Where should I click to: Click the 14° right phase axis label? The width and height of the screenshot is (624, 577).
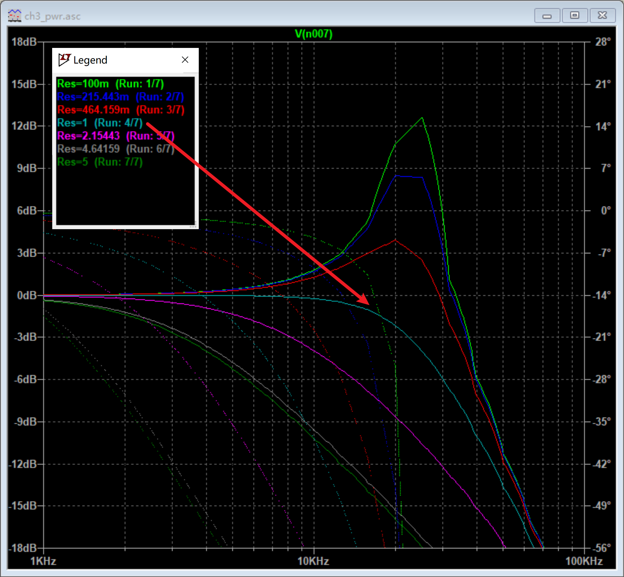603,126
